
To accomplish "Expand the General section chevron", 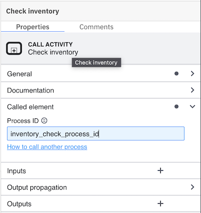I will [193, 74].
